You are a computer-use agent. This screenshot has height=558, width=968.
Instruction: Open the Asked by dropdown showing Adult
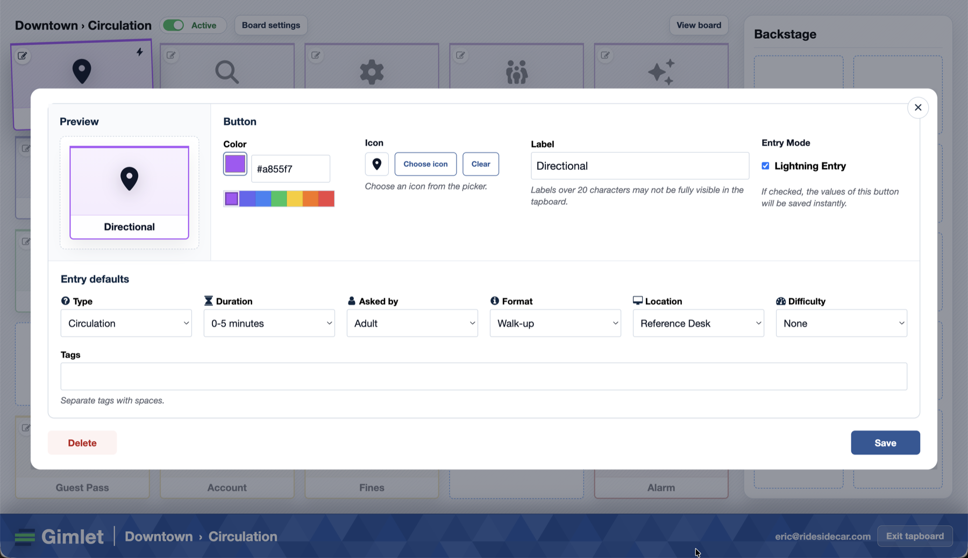coord(412,323)
